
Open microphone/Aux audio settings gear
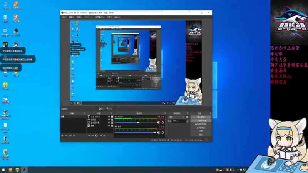coord(162,123)
